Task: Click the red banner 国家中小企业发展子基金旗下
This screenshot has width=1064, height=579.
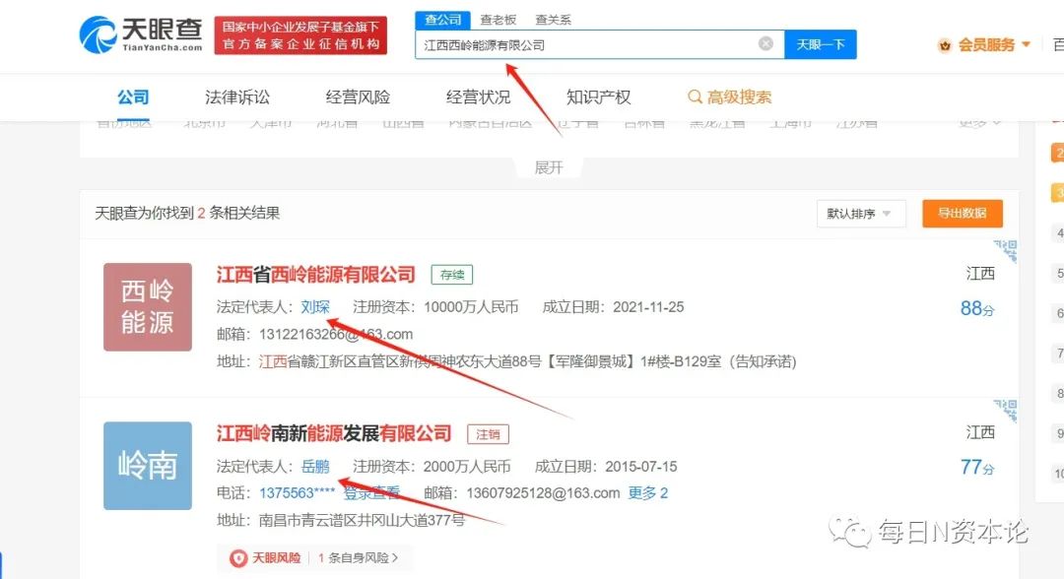Action: 300,35
